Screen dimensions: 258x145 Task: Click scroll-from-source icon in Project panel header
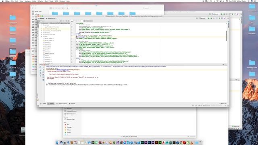click(60, 21)
